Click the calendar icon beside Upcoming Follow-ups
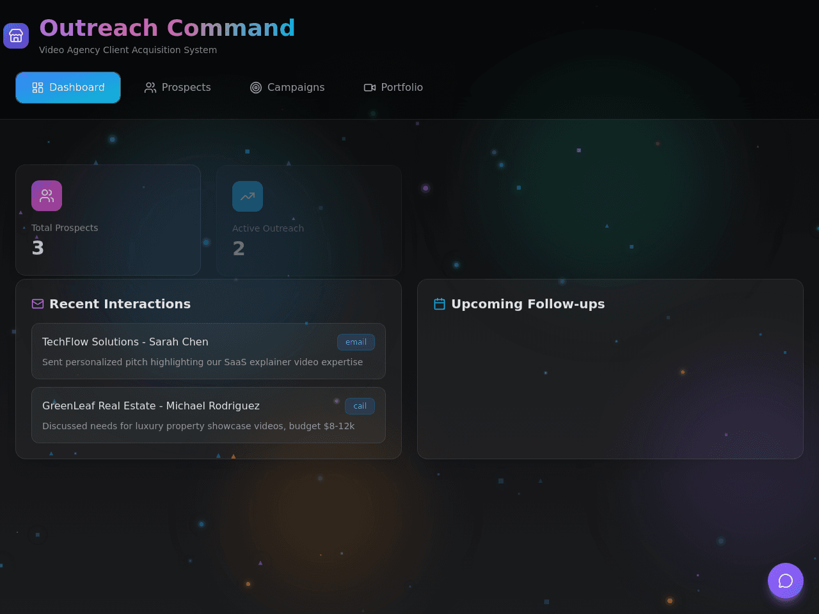 click(x=440, y=304)
